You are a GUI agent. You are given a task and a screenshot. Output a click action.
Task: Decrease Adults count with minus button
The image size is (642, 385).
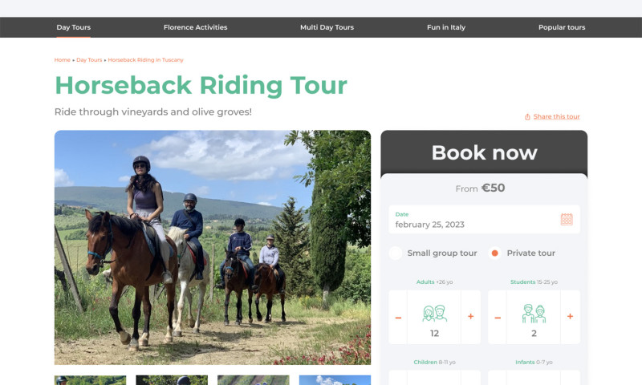pyautogui.click(x=399, y=317)
